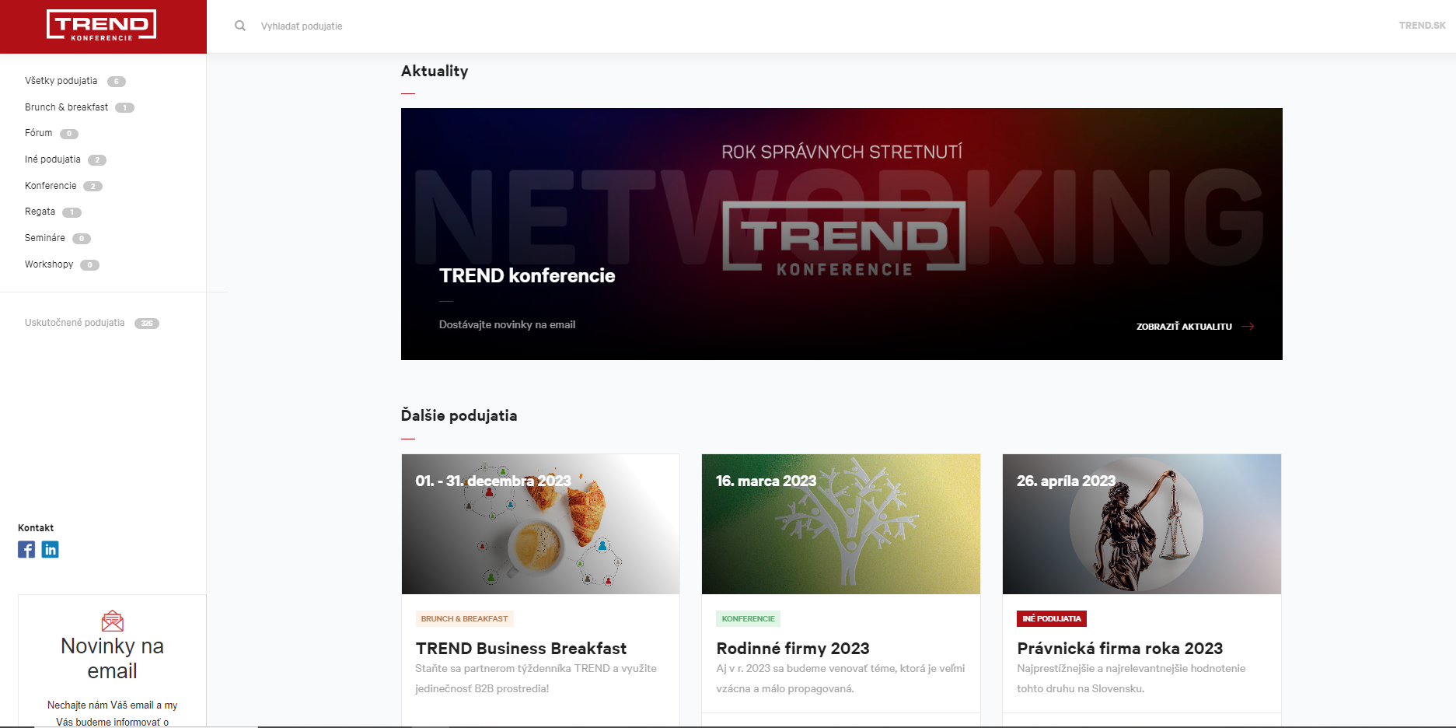Click the Ďalšie podujatia heading
This screenshot has width=1456, height=728.
pos(459,415)
